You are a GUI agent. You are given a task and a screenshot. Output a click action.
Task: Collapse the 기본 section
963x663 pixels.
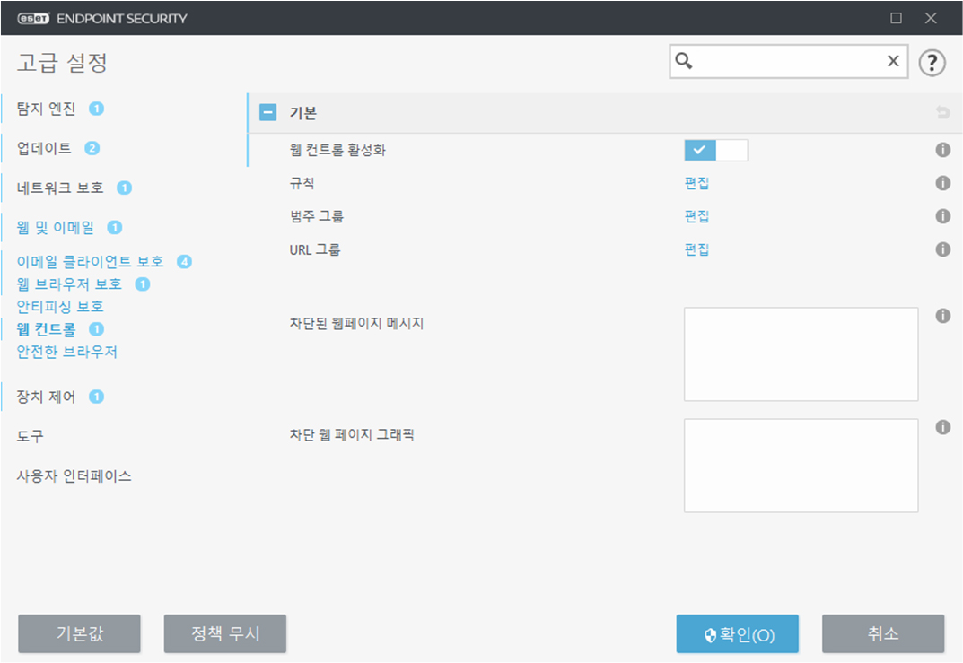tap(267, 113)
